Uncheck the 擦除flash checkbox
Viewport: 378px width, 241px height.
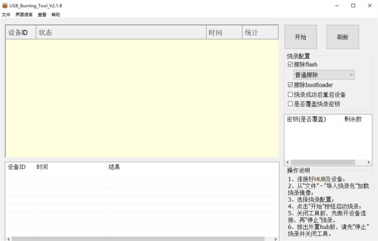(290, 64)
